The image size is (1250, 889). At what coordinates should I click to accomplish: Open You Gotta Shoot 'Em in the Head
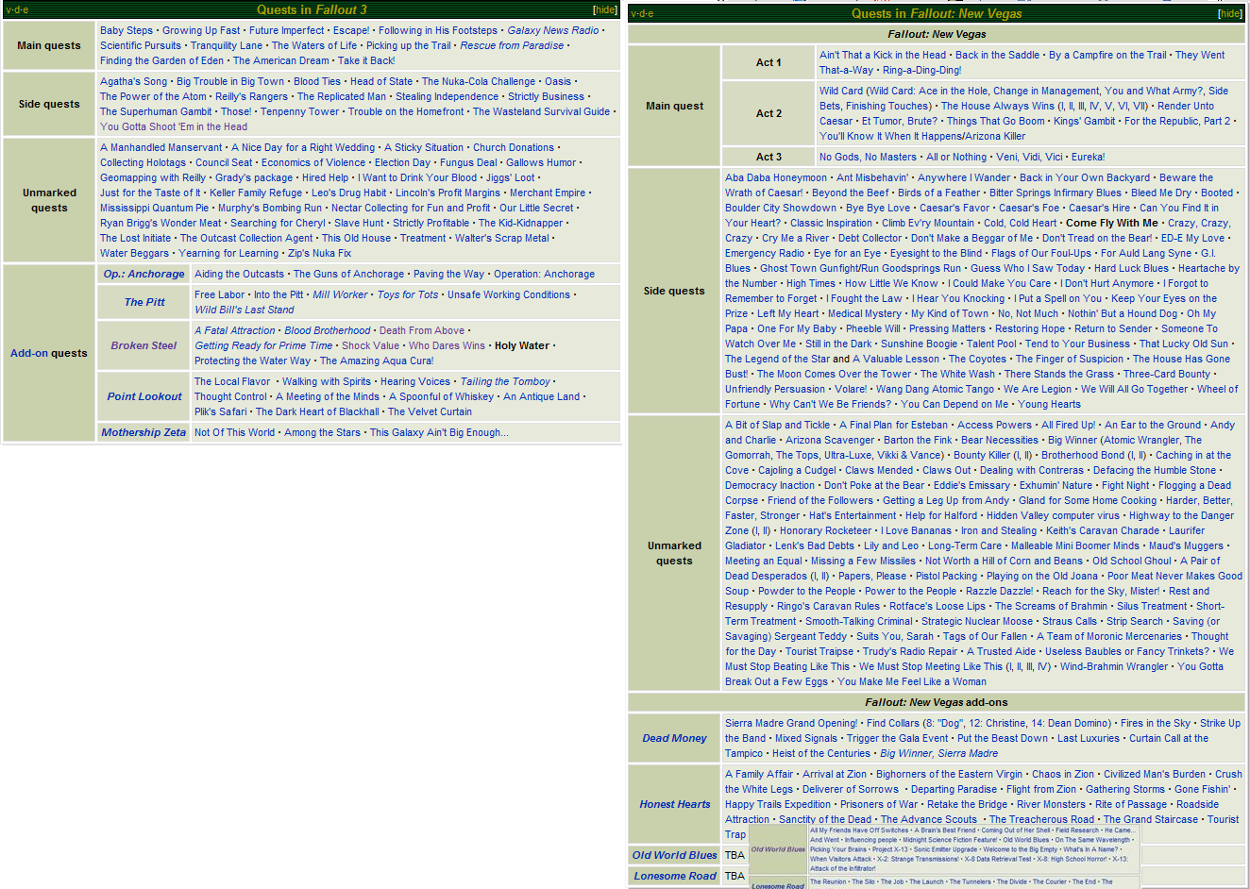[x=174, y=126]
